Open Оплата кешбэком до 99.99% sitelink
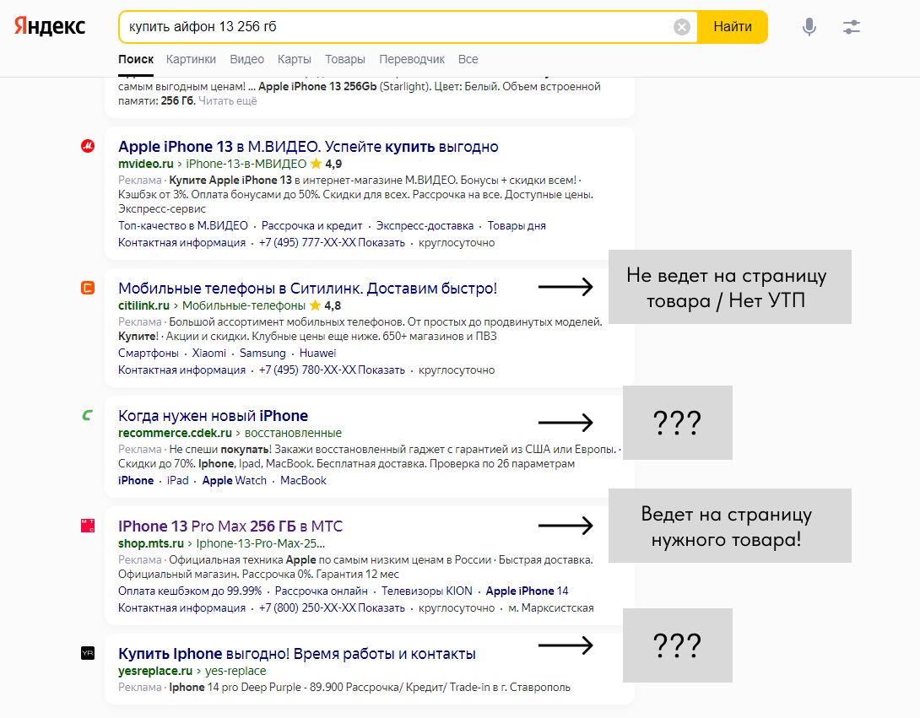This screenshot has height=718, width=920. (190, 591)
